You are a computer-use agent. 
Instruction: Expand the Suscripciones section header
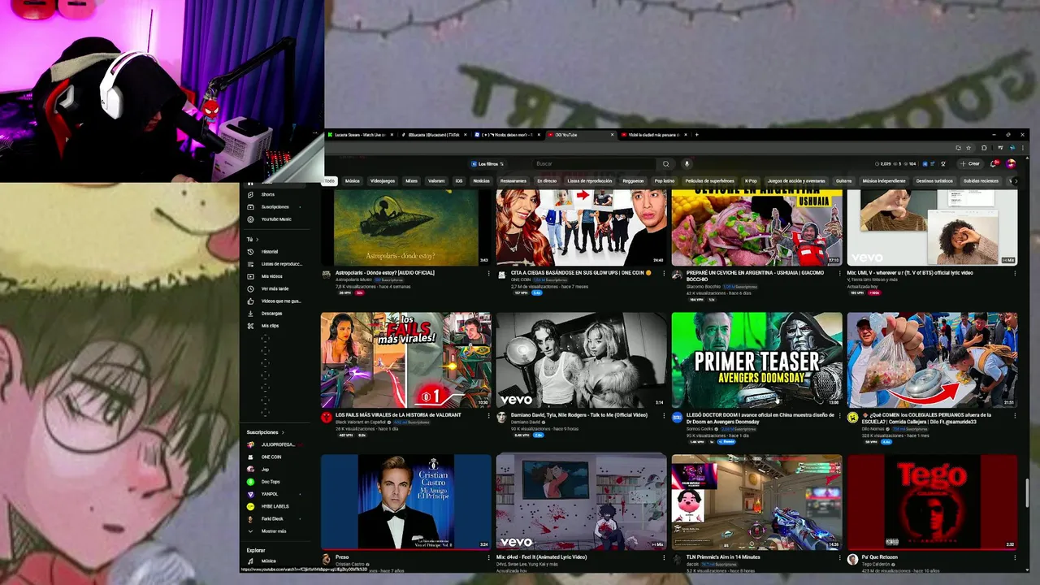pyautogui.click(x=265, y=432)
